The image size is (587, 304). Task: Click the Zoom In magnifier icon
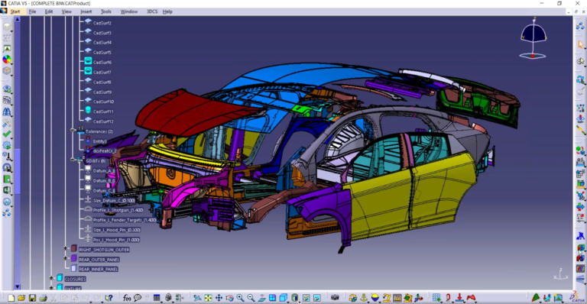[240, 298]
